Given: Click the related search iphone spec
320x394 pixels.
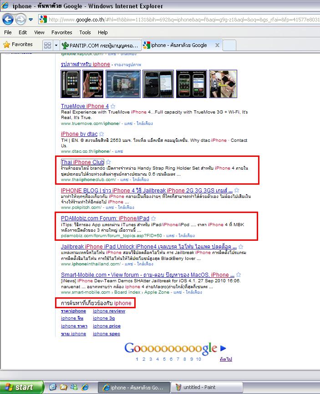Looking at the screenshot, I should click(x=107, y=334).
